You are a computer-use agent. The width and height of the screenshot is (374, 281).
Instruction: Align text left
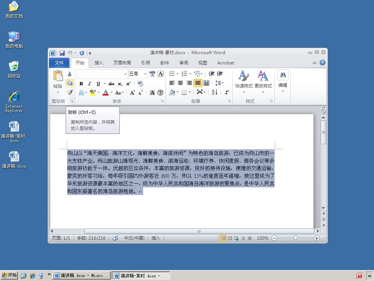pyautogui.click(x=172, y=83)
